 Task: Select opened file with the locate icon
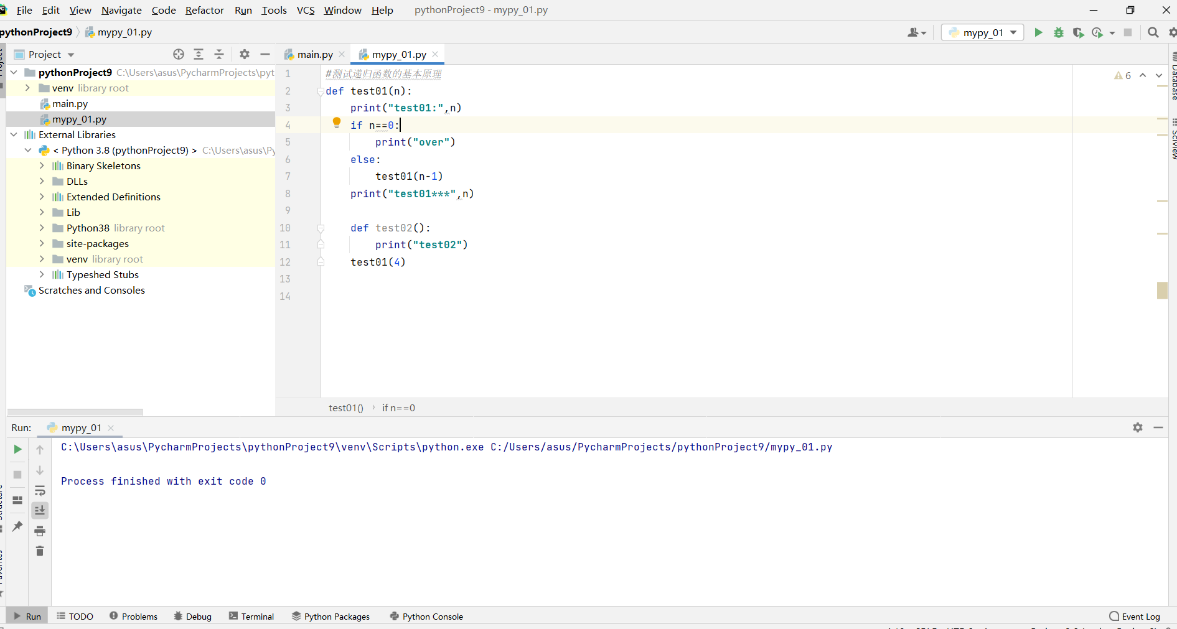point(179,54)
